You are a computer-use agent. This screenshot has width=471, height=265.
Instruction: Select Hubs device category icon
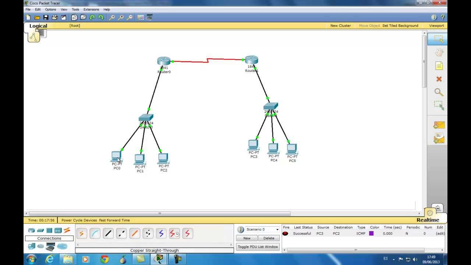(x=49, y=230)
